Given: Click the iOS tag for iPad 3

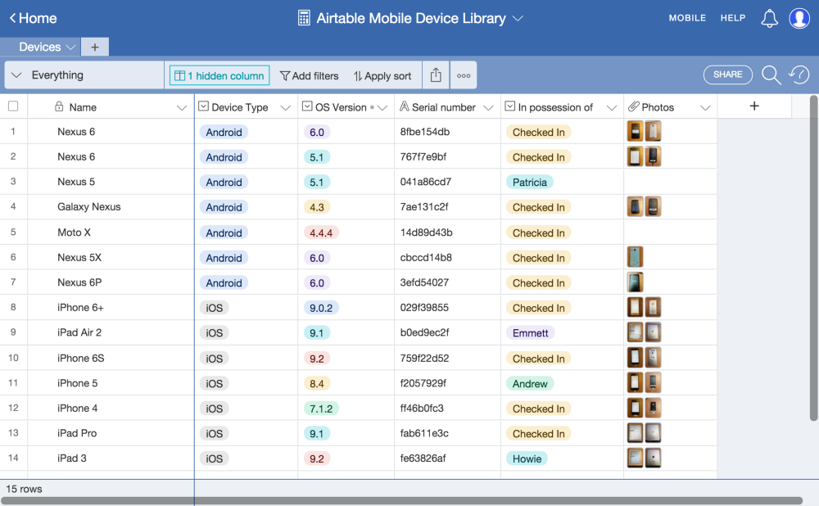Looking at the screenshot, I should pos(214,459).
